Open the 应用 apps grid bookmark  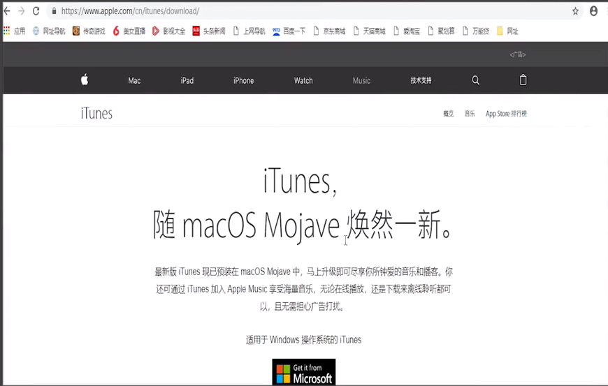(14, 31)
